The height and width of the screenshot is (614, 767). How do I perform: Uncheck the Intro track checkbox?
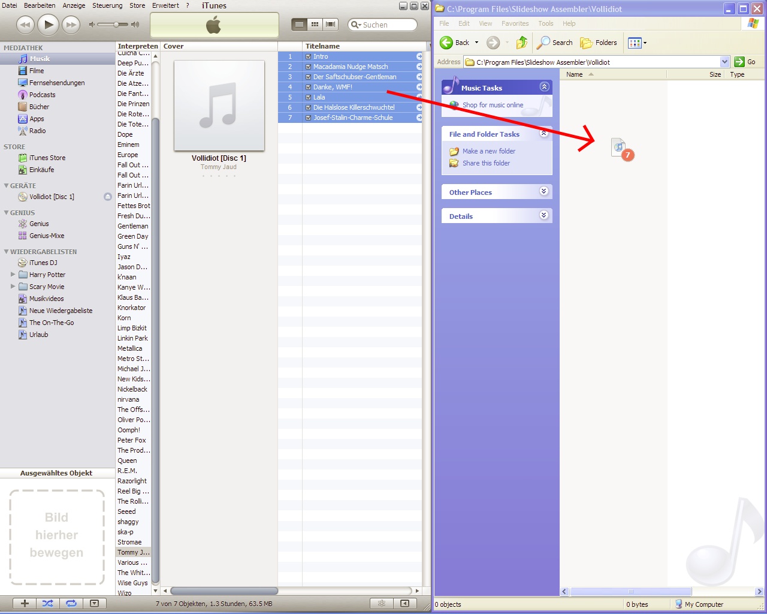pyautogui.click(x=309, y=57)
